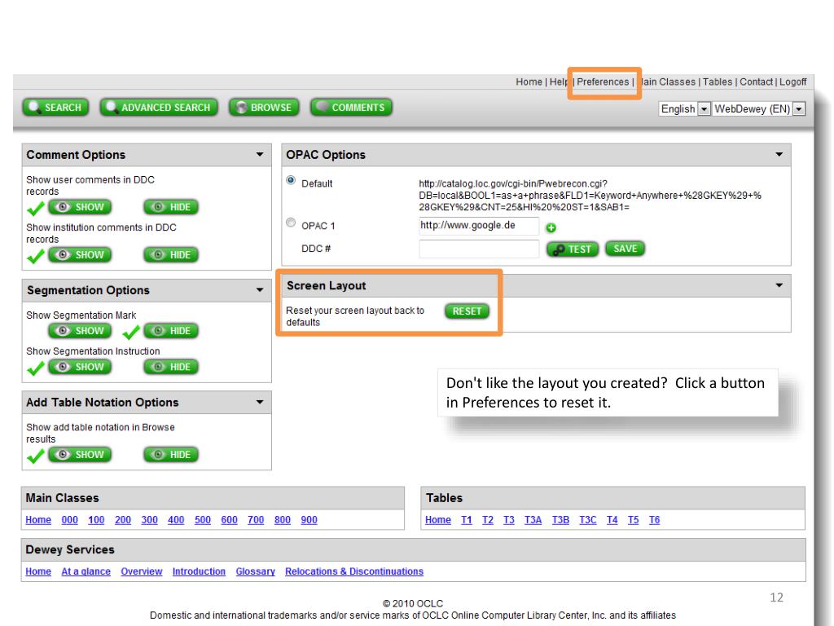Show user comments in DDC records
The height and width of the screenshot is (626, 834).
pos(80,207)
